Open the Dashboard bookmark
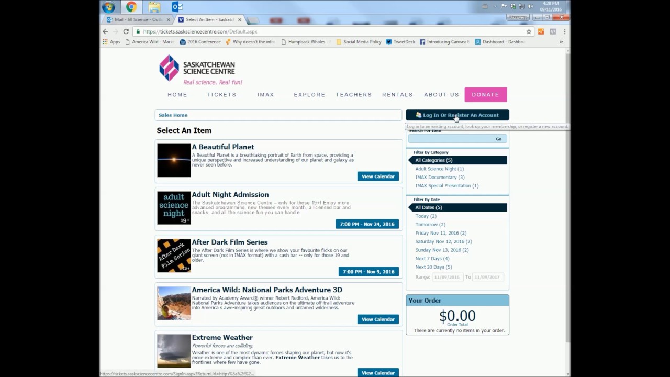 tap(500, 42)
